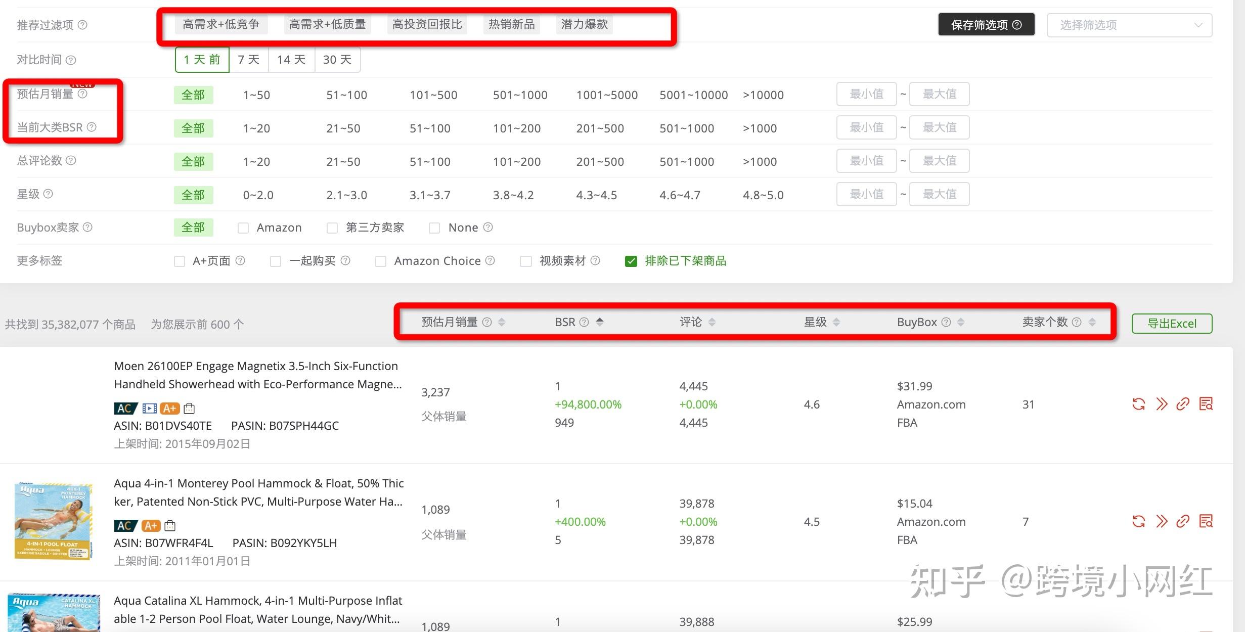Click link icon in Moen showerhead row
This screenshot has height=632, width=1245.
pos(1182,404)
